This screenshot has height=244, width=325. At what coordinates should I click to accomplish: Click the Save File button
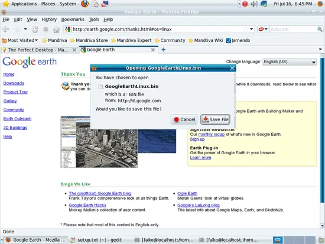215,119
